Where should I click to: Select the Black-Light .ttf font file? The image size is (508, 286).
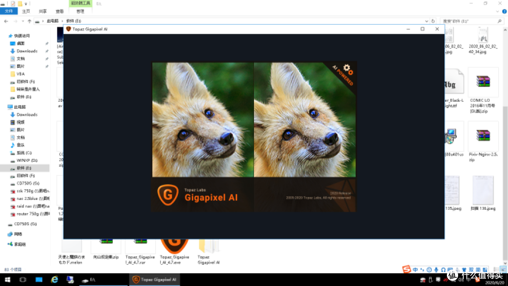[454, 89]
